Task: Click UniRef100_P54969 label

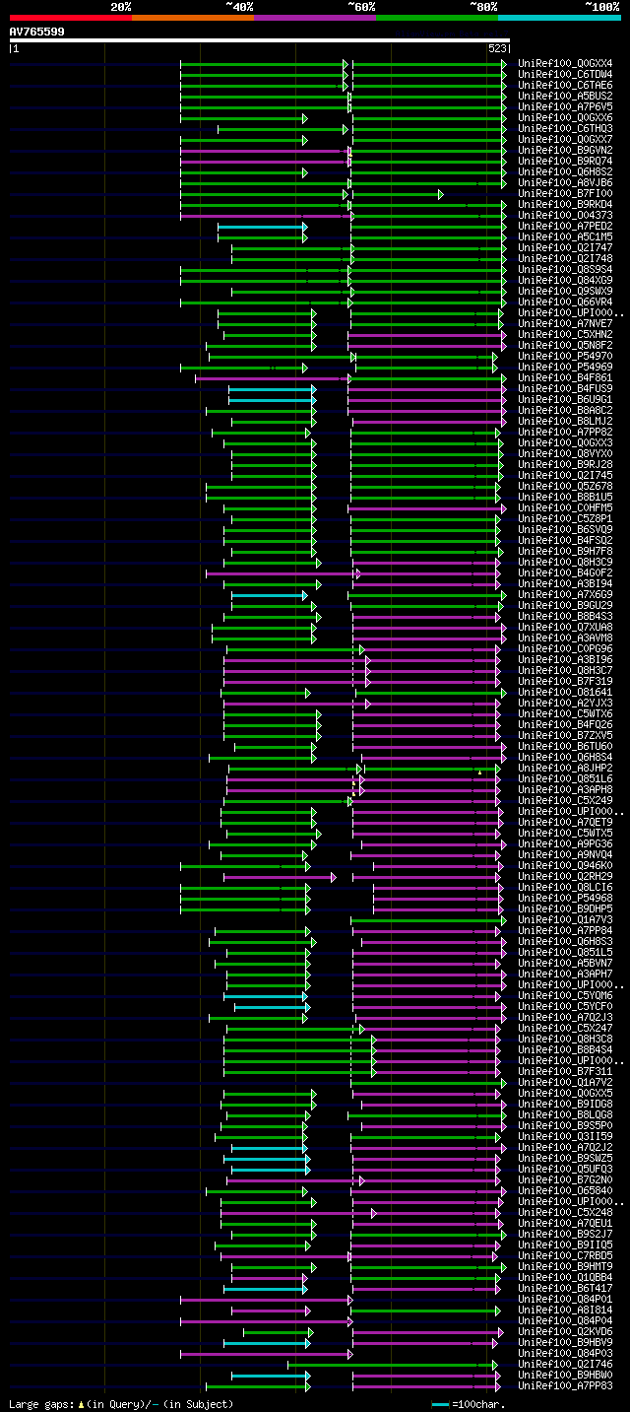Action: pos(565,367)
